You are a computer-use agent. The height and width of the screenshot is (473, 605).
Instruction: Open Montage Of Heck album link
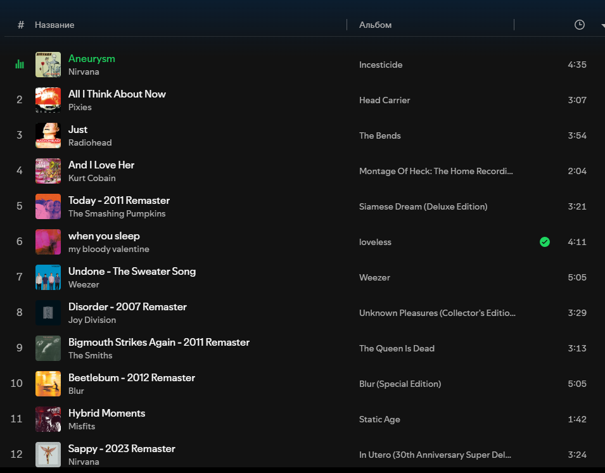[x=436, y=172]
